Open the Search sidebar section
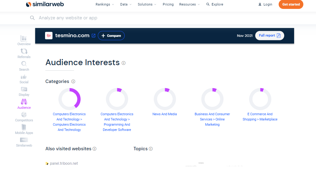Viewport: 316px width, 177px height. [24, 66]
